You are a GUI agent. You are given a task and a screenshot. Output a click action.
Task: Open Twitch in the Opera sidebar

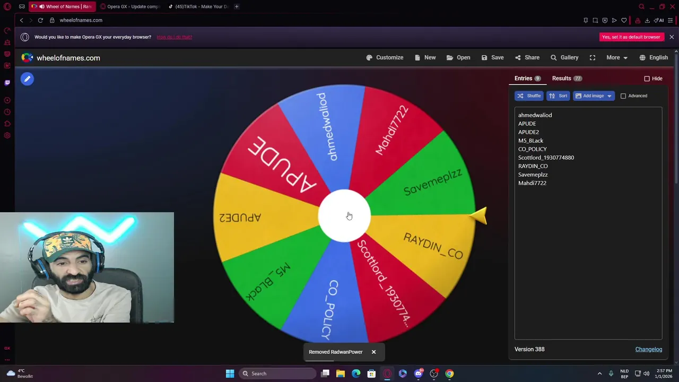pos(7,82)
